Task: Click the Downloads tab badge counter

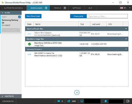Action: (x=46, y=8)
